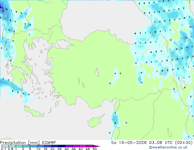Image resolution: width=194 pixels, height=150 pixels.
Task: Click the legend label '0.5'
Action: [x=10, y=149]
